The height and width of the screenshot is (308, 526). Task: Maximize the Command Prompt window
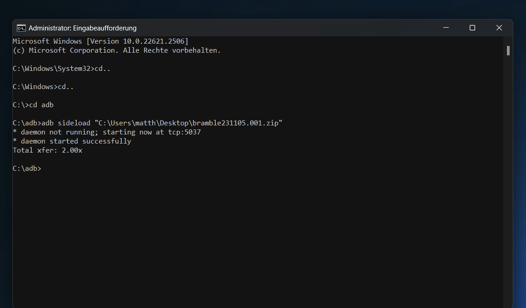pyautogui.click(x=472, y=28)
